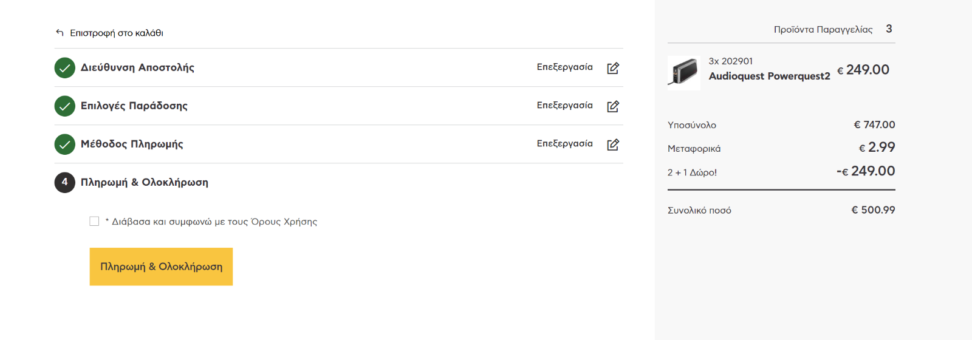This screenshot has width=972, height=340.
Task: Go back via Επιστροφή στο καλάθι link
Action: pyautogui.click(x=117, y=33)
